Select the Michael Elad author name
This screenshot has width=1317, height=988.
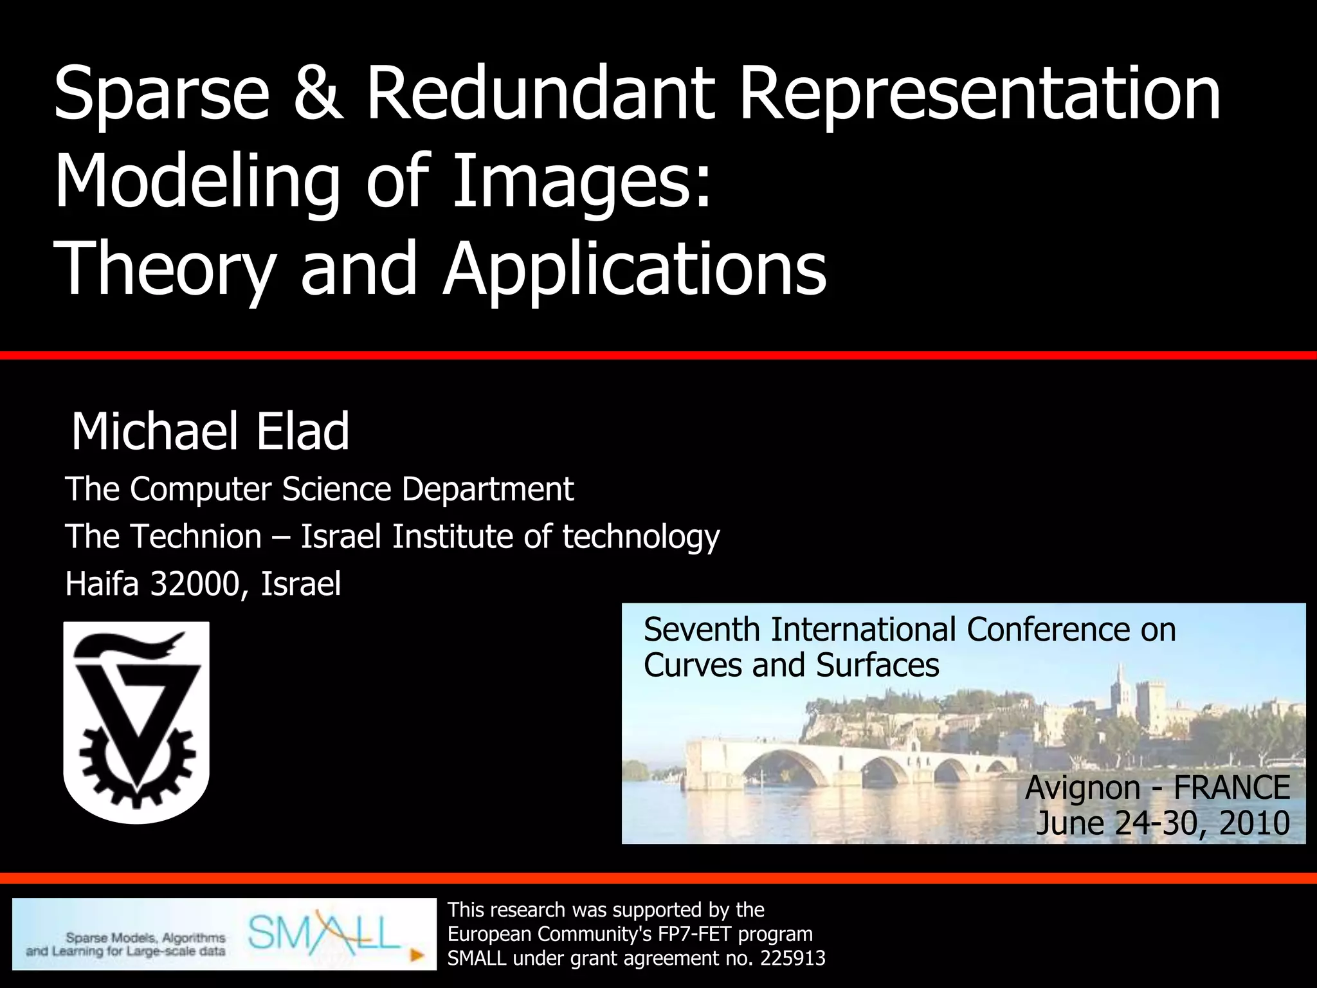210,432
